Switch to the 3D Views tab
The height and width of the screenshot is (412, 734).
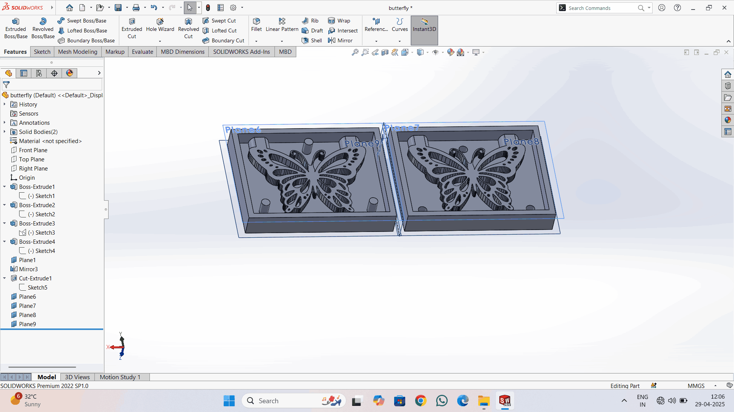77,377
